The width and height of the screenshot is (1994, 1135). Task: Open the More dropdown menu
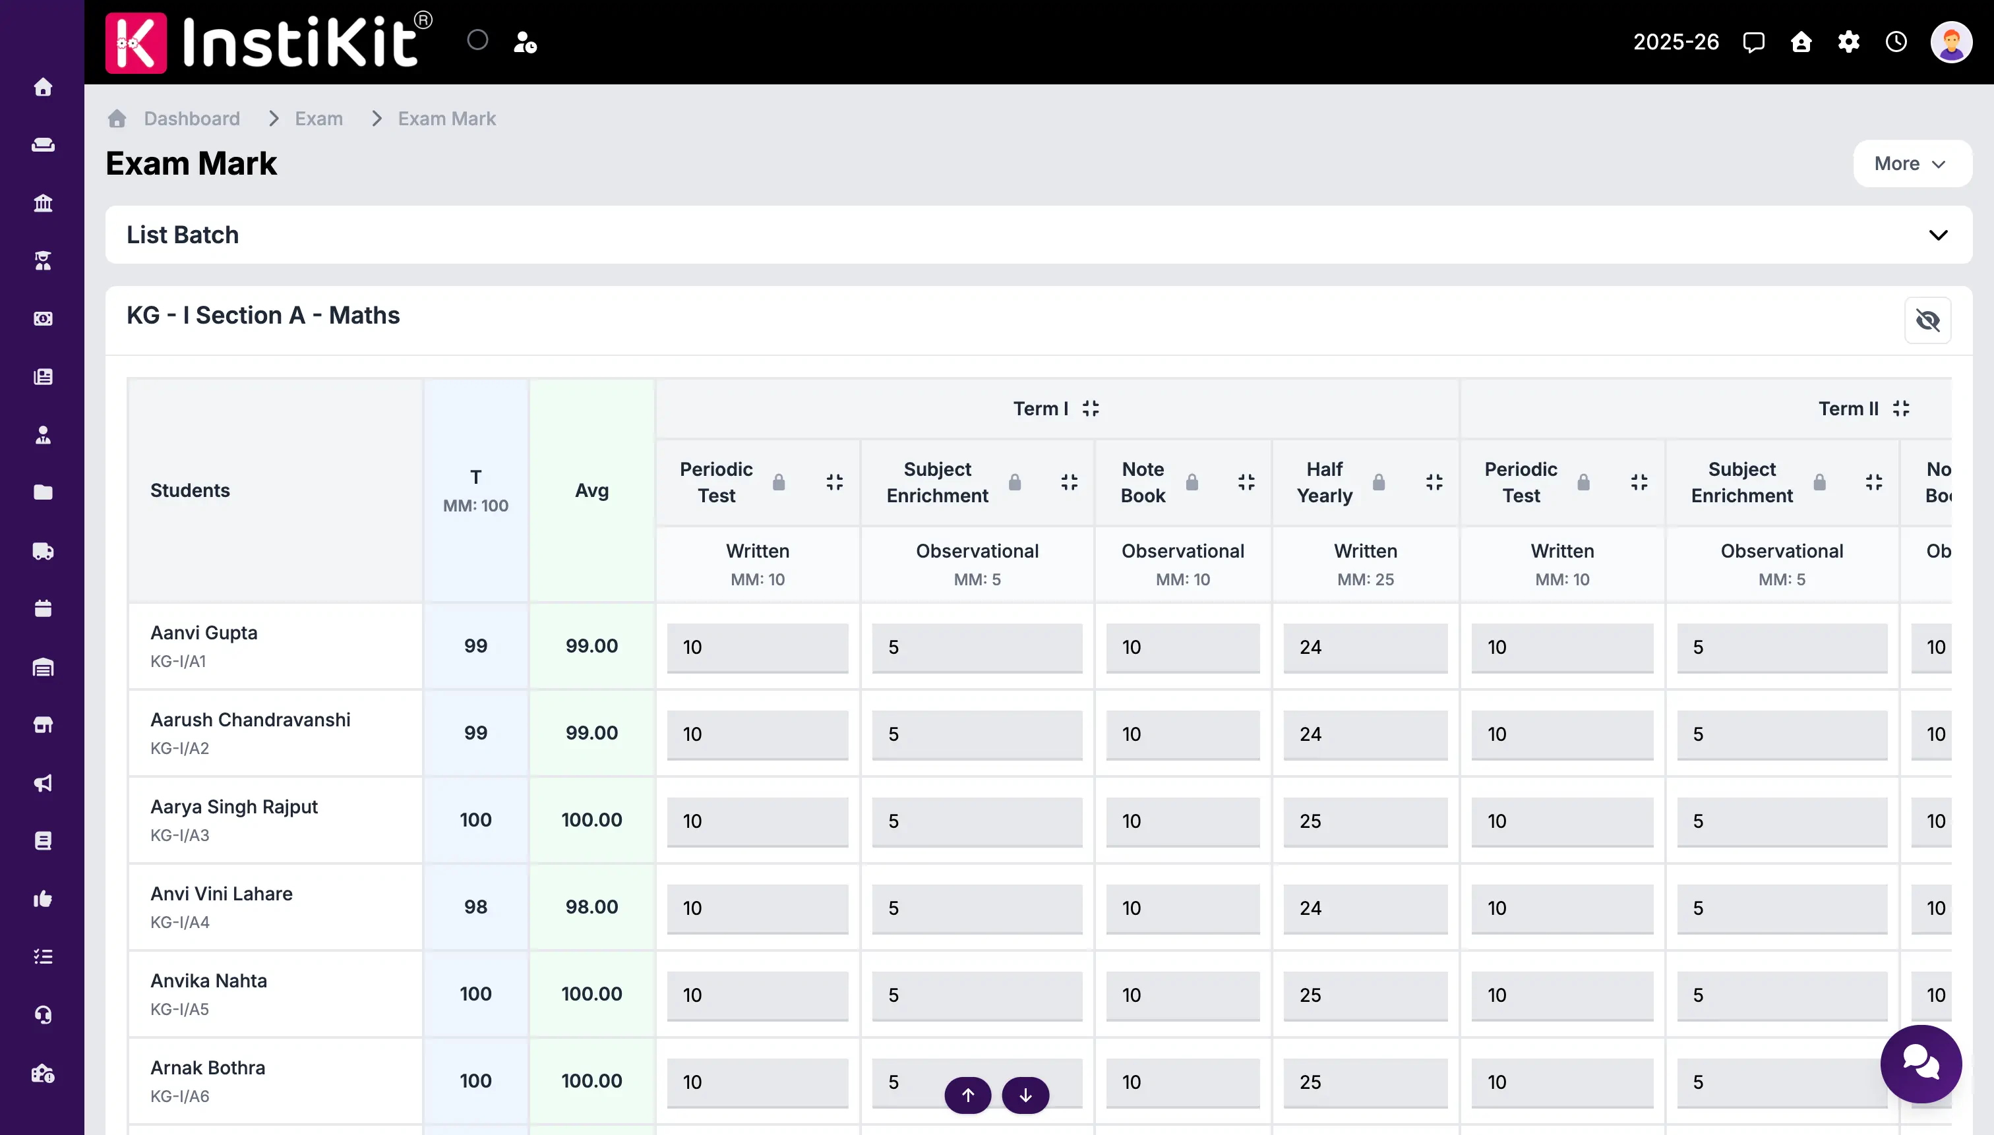[x=1912, y=163]
